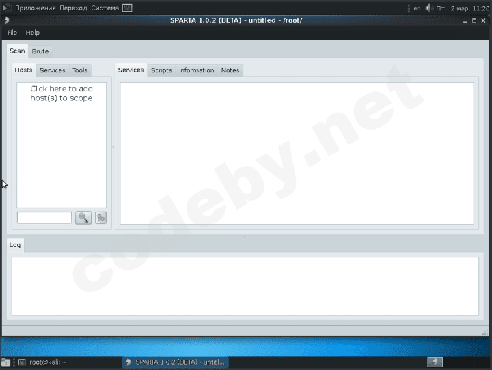Click 'Click here to add host(s) to scope'
The image size is (492, 370).
(x=61, y=94)
